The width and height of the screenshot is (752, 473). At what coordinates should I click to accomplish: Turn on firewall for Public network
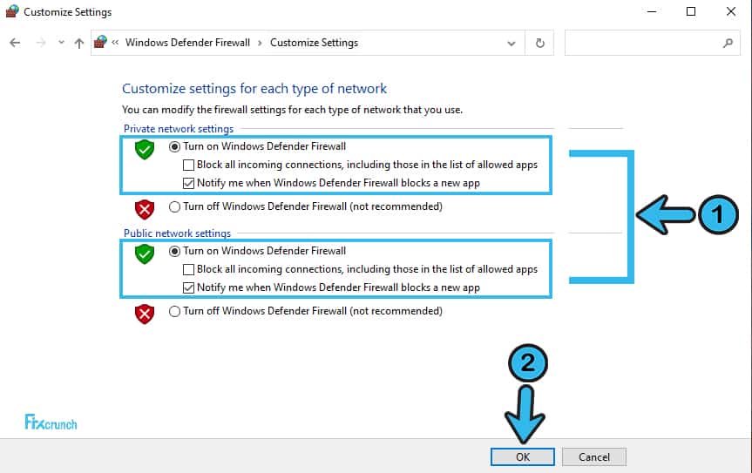174,251
